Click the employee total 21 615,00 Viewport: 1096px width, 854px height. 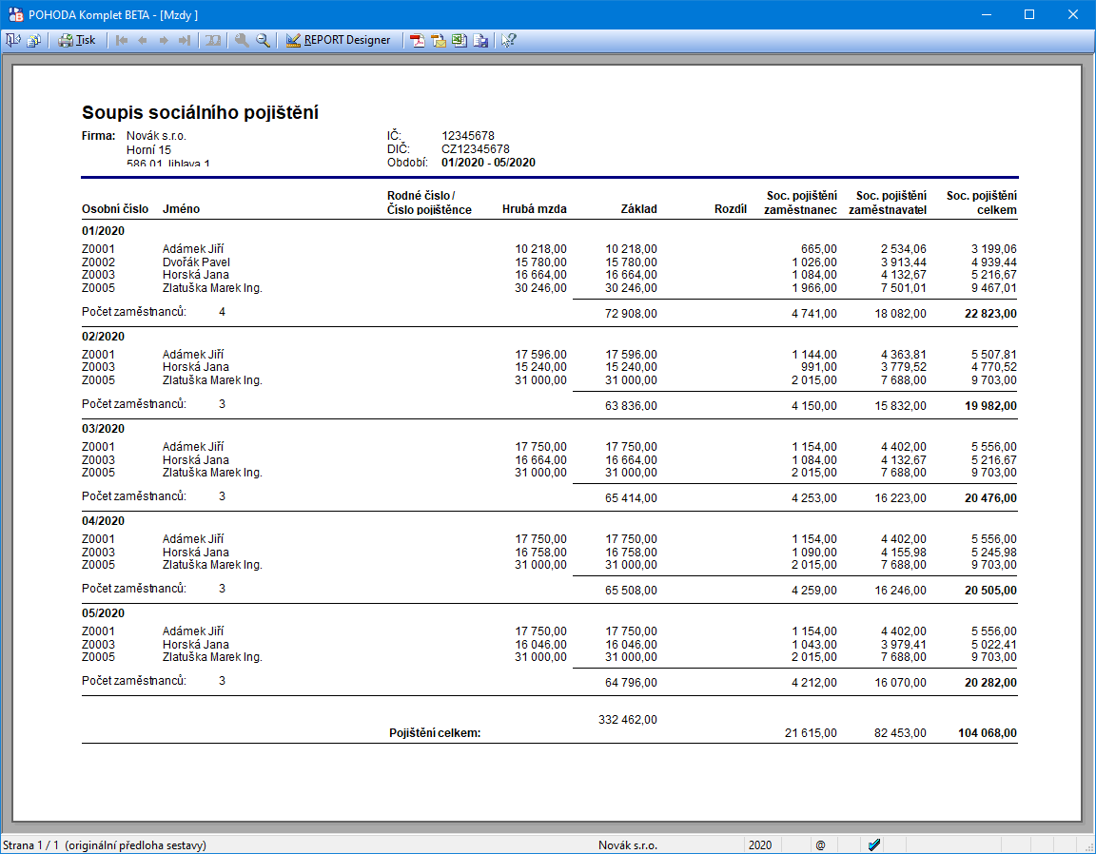click(811, 733)
